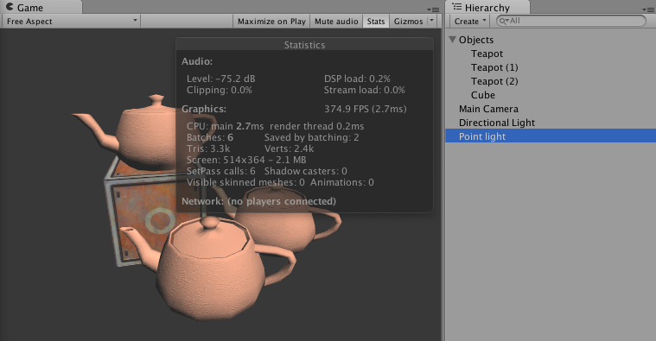Click the Screen: 514x364 text
The image size is (656, 341).
(246, 160)
